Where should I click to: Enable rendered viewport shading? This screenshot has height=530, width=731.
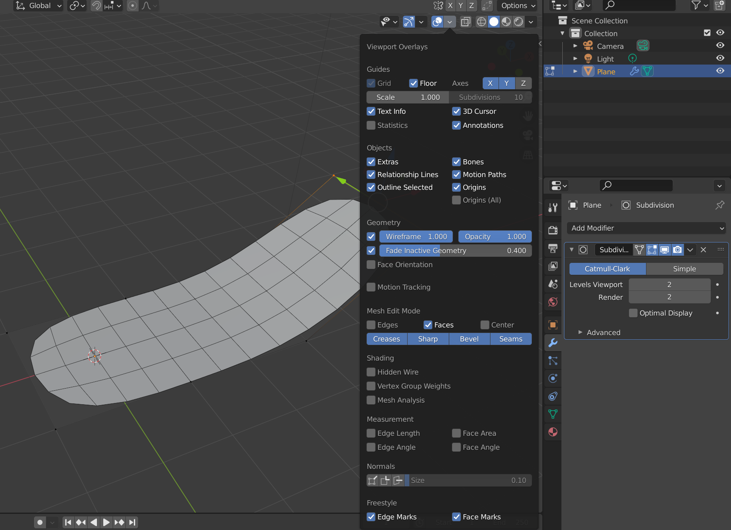[x=518, y=22]
